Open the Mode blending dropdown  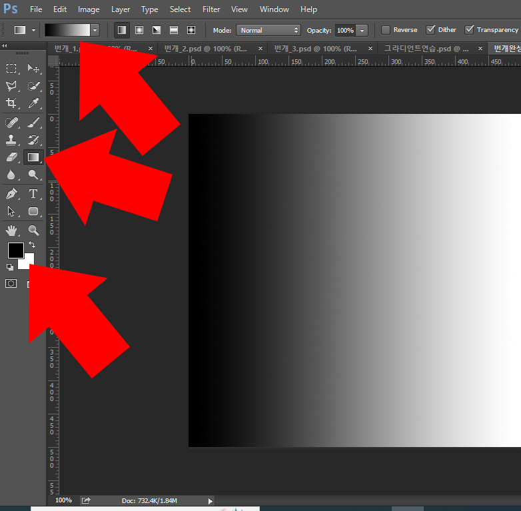coord(268,30)
